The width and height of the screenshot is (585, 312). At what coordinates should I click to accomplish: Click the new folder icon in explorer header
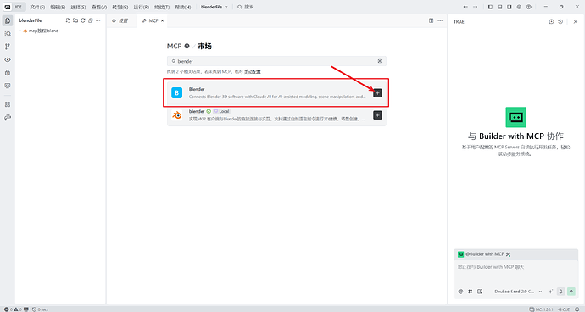tap(75, 20)
